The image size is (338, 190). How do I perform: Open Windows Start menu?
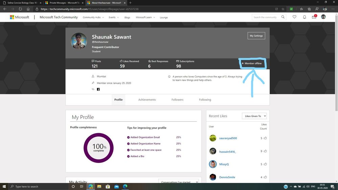(4, 187)
